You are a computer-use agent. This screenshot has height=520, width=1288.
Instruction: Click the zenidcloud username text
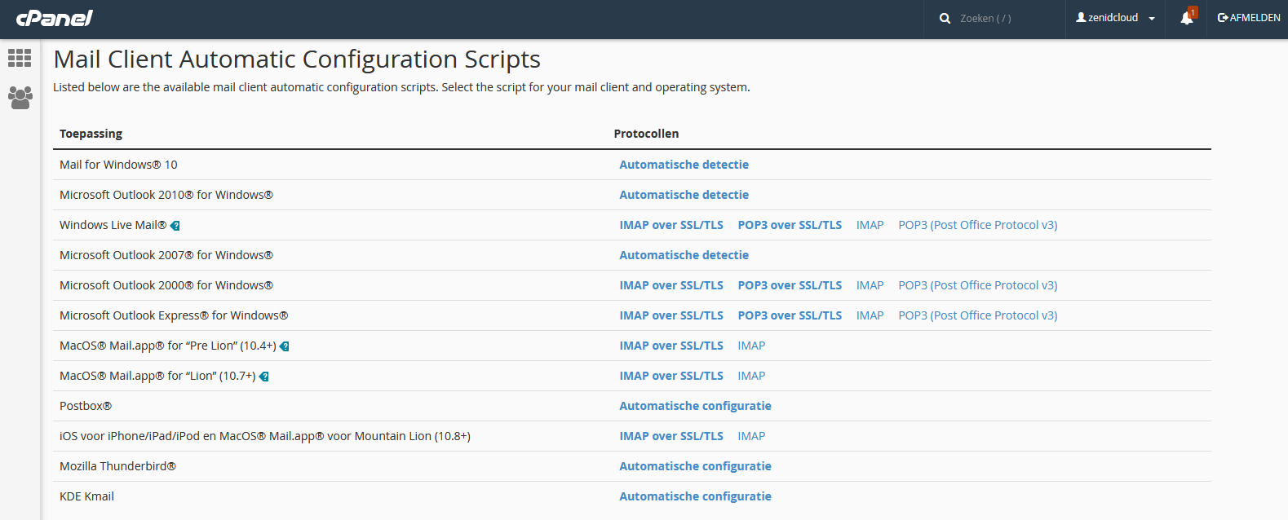[x=1113, y=17]
